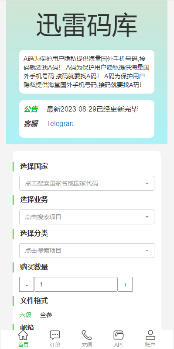Expand the 选择分类 category dropdown

(87, 251)
